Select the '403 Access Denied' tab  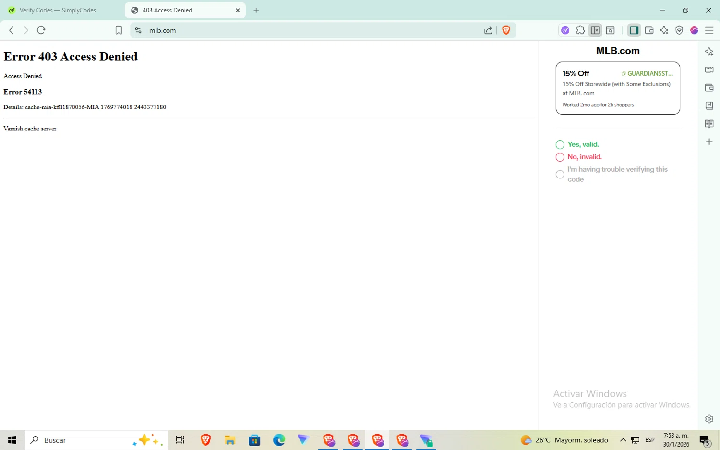point(185,10)
